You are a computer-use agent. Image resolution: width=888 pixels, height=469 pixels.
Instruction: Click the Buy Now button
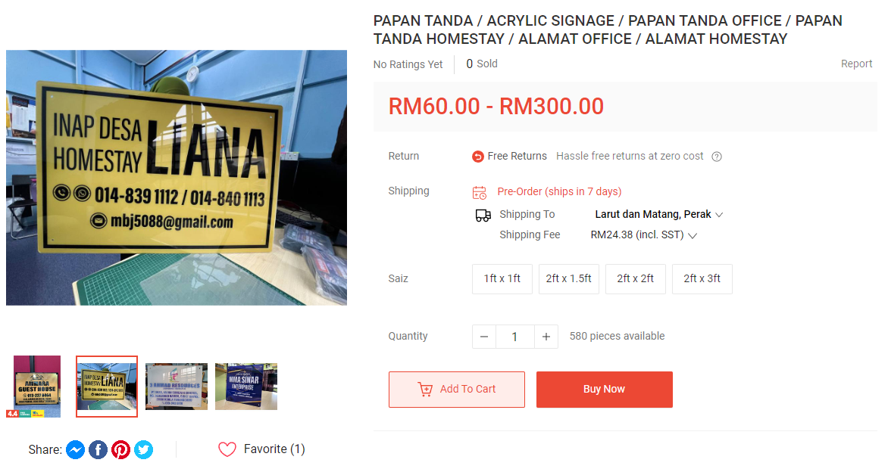(x=605, y=390)
